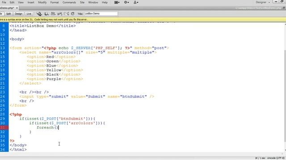Click the W3C validation toolbar icon
The image size is (286, 160).
point(59,14)
